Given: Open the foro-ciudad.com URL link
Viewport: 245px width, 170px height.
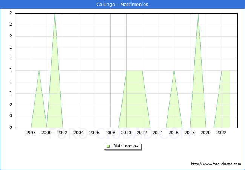Looking at the screenshot, I should (x=216, y=164).
